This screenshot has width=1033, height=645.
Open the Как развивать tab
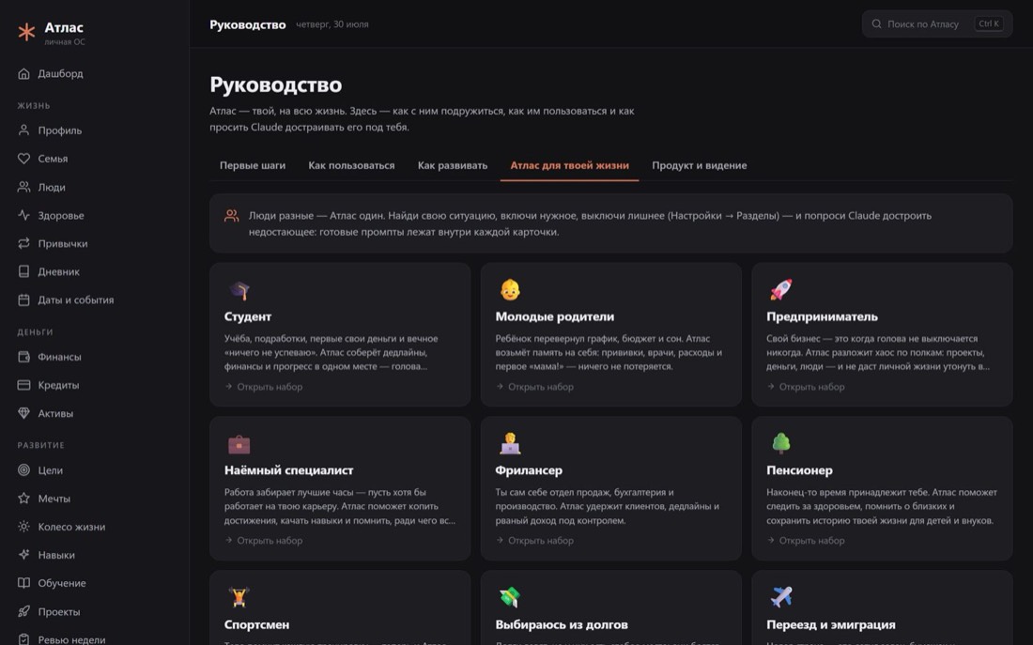(453, 165)
